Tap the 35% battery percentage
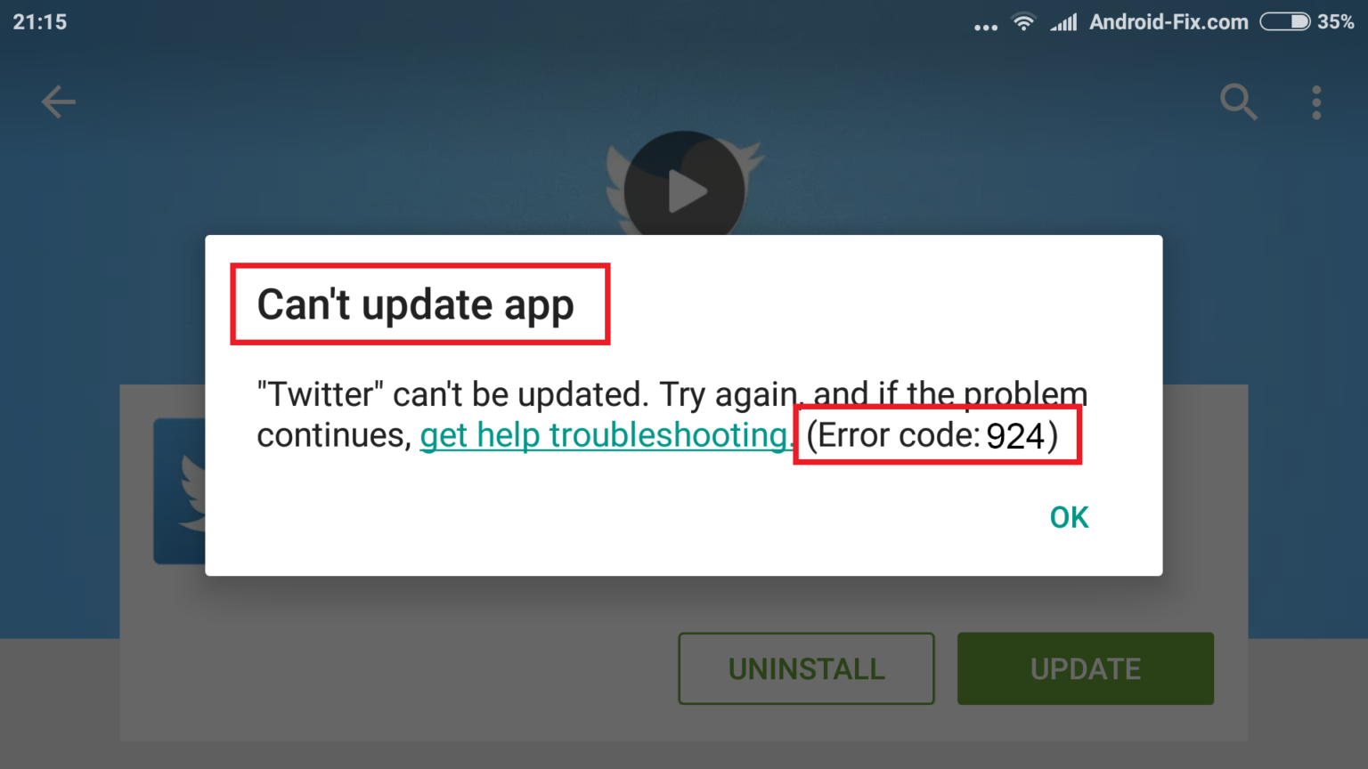Screen dimensions: 1368x769 1336,21
